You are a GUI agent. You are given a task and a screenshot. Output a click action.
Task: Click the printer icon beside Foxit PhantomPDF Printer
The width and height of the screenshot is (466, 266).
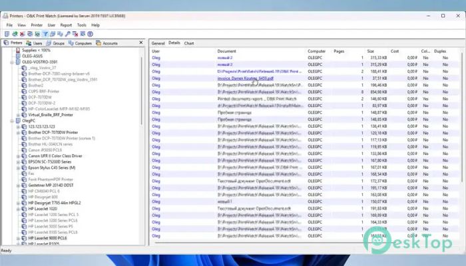[x=24, y=180]
